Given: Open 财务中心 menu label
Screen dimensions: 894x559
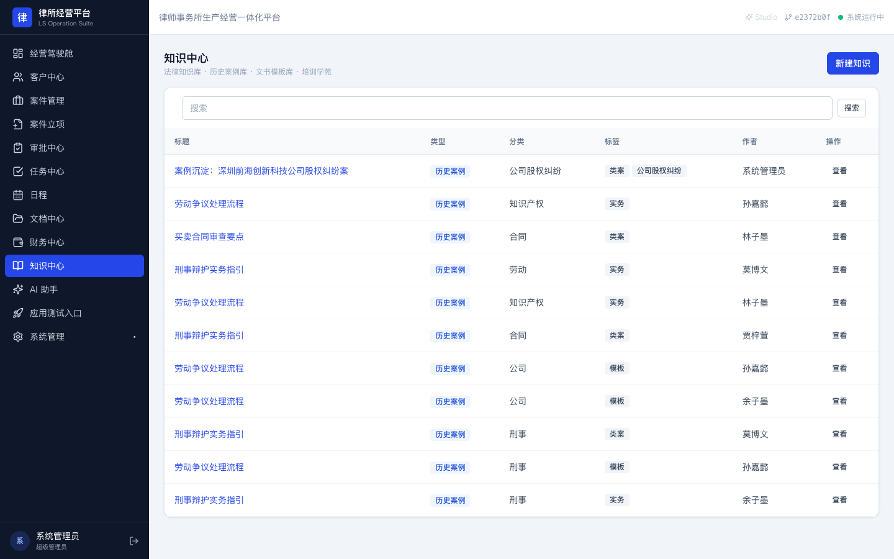Looking at the screenshot, I should pyautogui.click(x=47, y=242).
